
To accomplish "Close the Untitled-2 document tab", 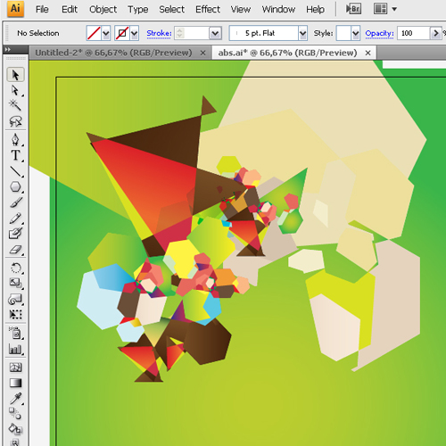I will (202, 53).
